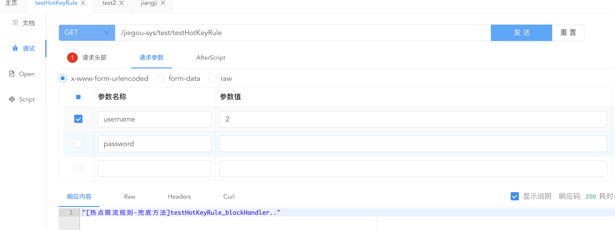Toggle the select-all checkbox in table header

78,97
